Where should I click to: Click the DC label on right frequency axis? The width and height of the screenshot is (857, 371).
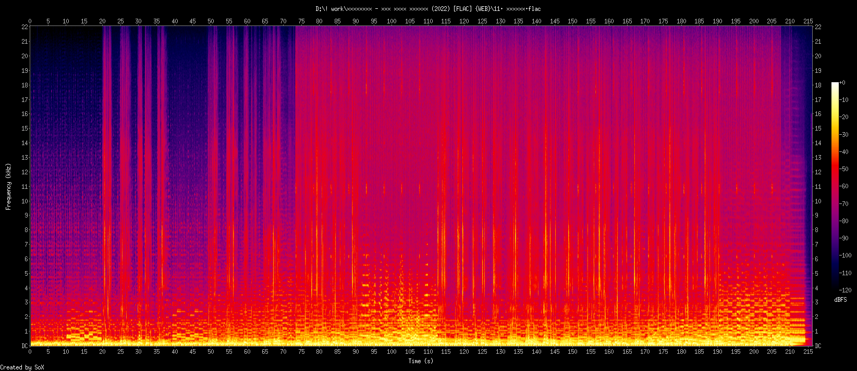818,346
